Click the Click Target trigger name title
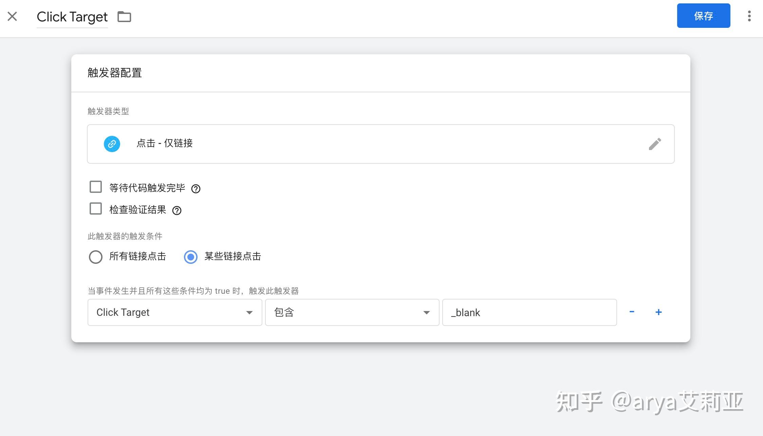 (72, 17)
